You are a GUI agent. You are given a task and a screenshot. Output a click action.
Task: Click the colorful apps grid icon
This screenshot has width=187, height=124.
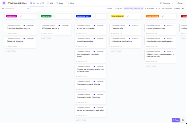tap(183, 120)
